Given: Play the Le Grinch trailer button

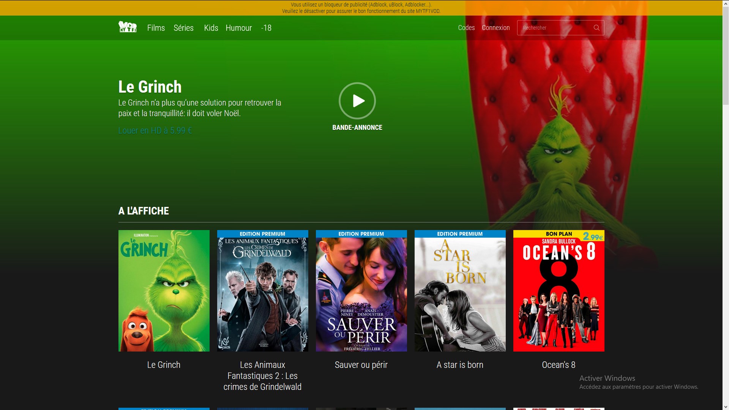Looking at the screenshot, I should 357,101.
